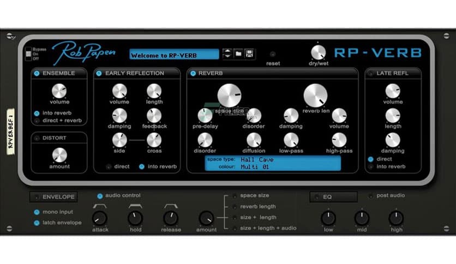Toggle the EARLY REFLECTION section power LED
Viewport: 456px width, 264px height.
pyautogui.click(x=99, y=73)
